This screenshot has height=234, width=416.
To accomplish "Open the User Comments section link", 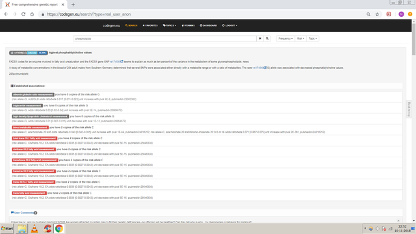I will [x=24, y=213].
